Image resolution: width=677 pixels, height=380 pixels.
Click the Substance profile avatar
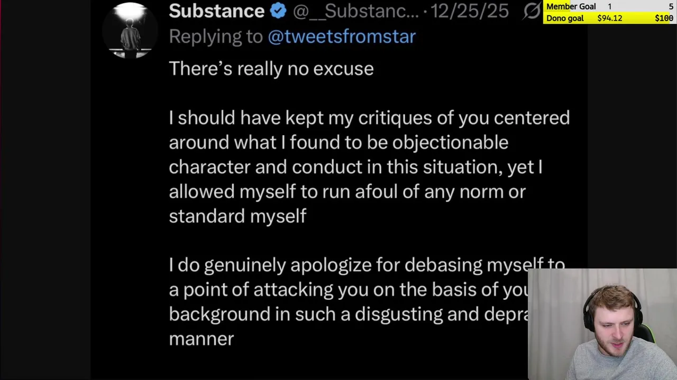[x=130, y=31]
